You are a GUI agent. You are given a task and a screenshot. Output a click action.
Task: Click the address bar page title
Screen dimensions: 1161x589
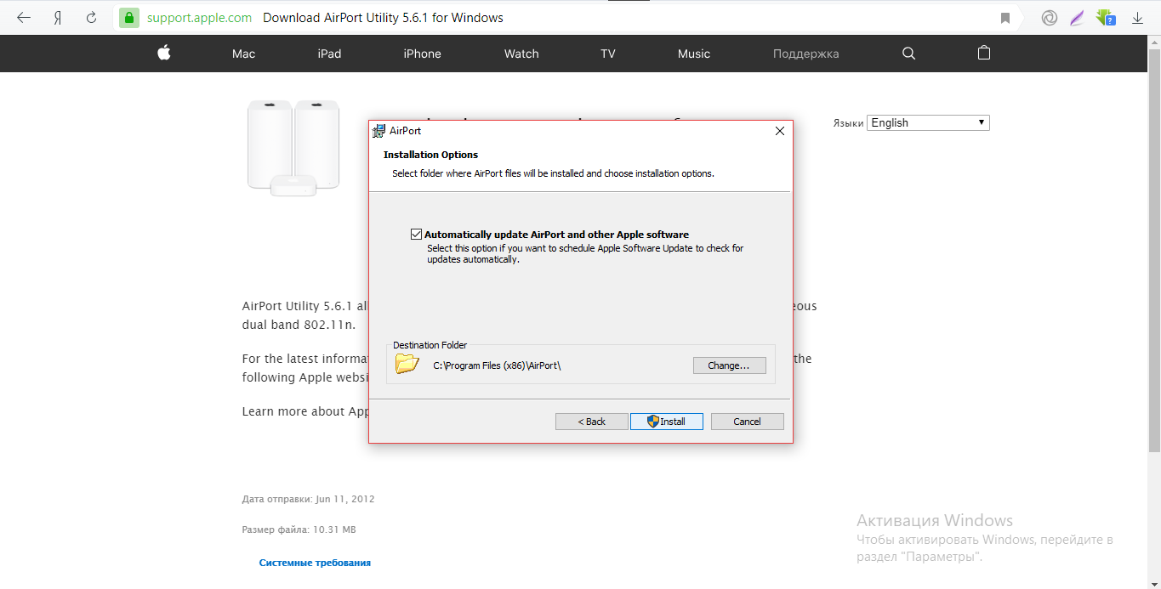[x=383, y=18]
